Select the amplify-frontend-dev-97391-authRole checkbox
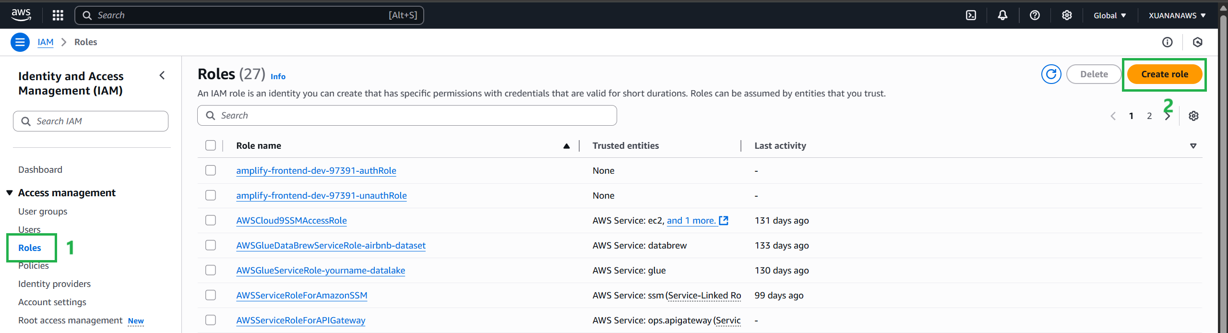Viewport: 1228px width, 333px height. click(x=211, y=171)
